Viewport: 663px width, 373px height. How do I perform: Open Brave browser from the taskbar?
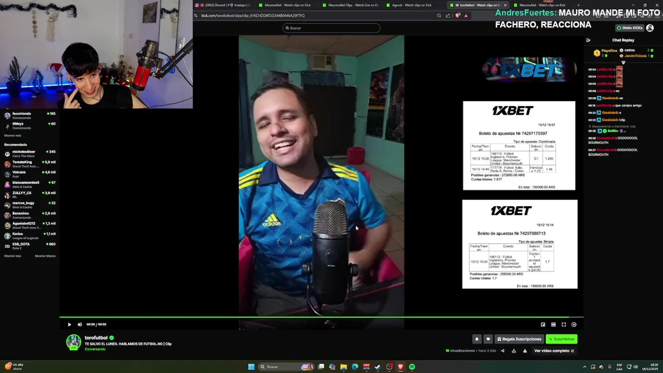coord(400,367)
